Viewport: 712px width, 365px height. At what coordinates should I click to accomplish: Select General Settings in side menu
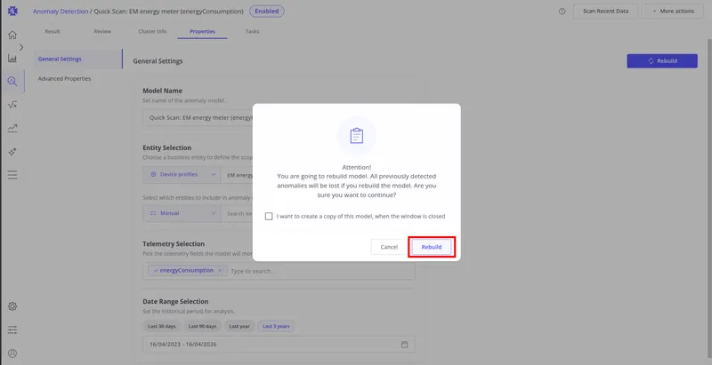coord(78,59)
